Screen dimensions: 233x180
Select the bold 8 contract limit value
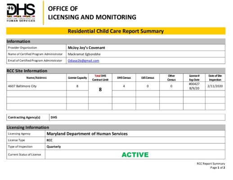pyautogui.click(x=100, y=90)
